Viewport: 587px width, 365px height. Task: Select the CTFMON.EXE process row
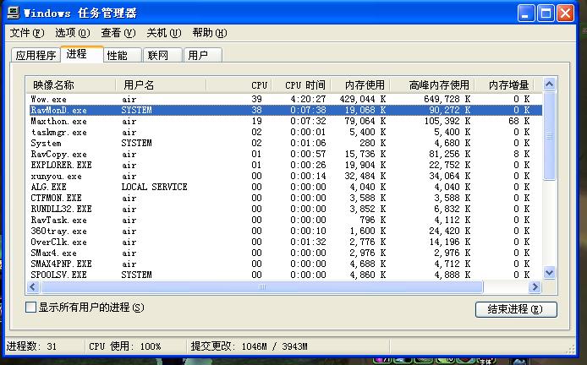pos(284,198)
